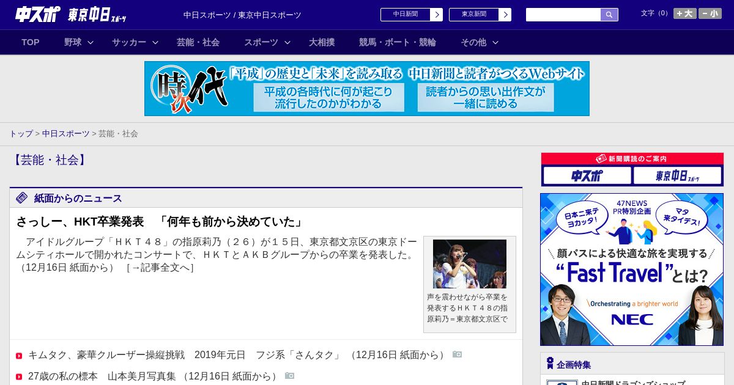The height and width of the screenshot is (385, 734).
Task: Go to the TOP menu item
Action: point(31,42)
